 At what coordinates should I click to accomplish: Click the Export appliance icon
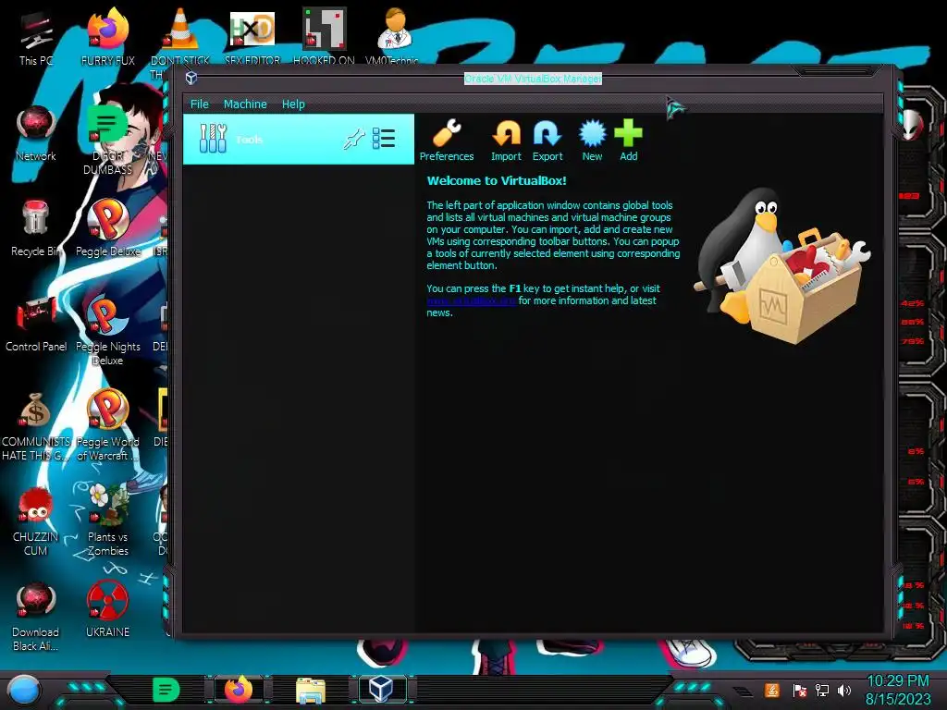pos(547,134)
